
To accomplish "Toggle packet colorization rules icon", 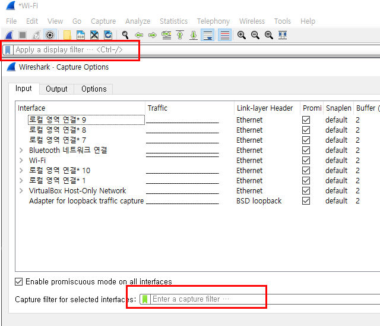I will coord(224,35).
